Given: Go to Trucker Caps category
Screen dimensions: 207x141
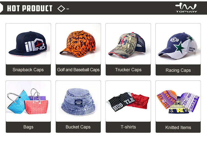Looking at the screenshot, I should (128, 70).
